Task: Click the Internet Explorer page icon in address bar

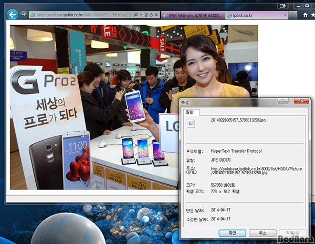Action: 33,15
